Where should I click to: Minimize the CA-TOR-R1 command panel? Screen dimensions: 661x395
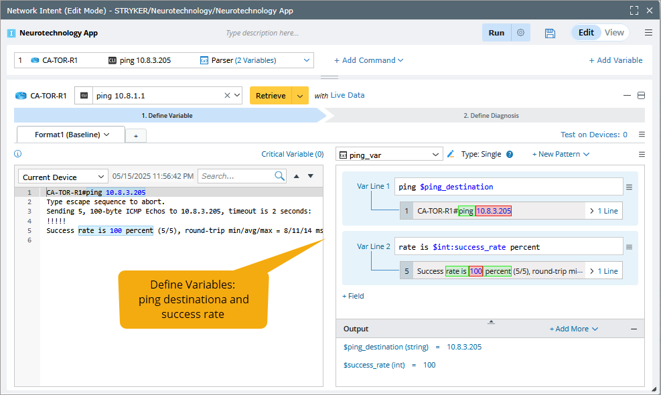click(x=627, y=96)
